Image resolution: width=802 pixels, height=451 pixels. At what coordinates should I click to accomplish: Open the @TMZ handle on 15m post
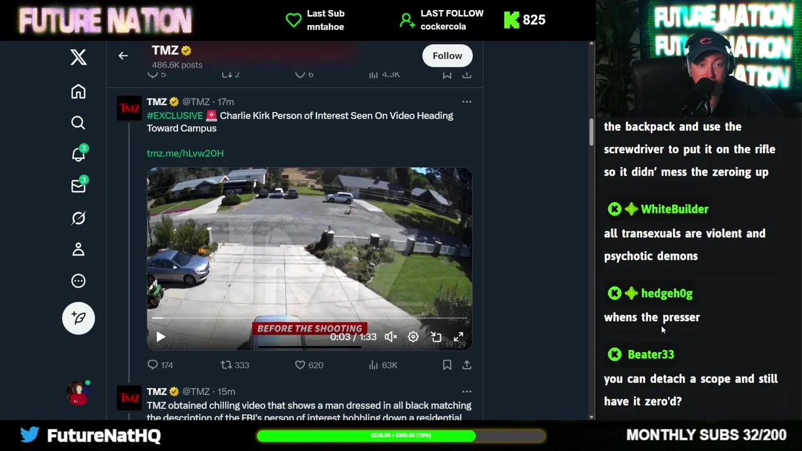(x=195, y=391)
